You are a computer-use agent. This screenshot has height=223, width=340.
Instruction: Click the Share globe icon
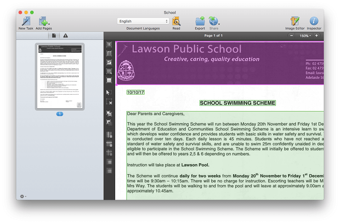213,21
